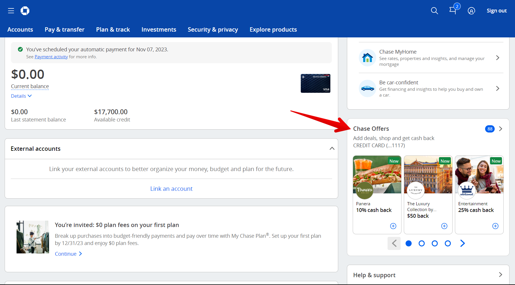515x285 pixels.
Task: Select first carousel page dot
Action: tap(408, 244)
